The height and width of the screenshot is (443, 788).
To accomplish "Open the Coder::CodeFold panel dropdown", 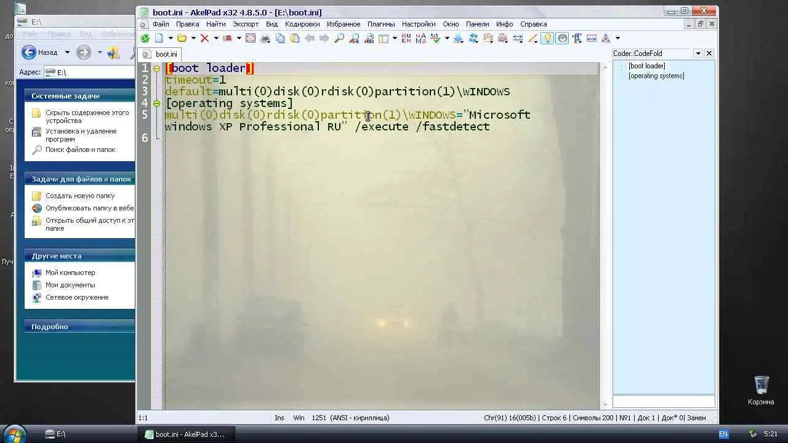I will 698,54.
